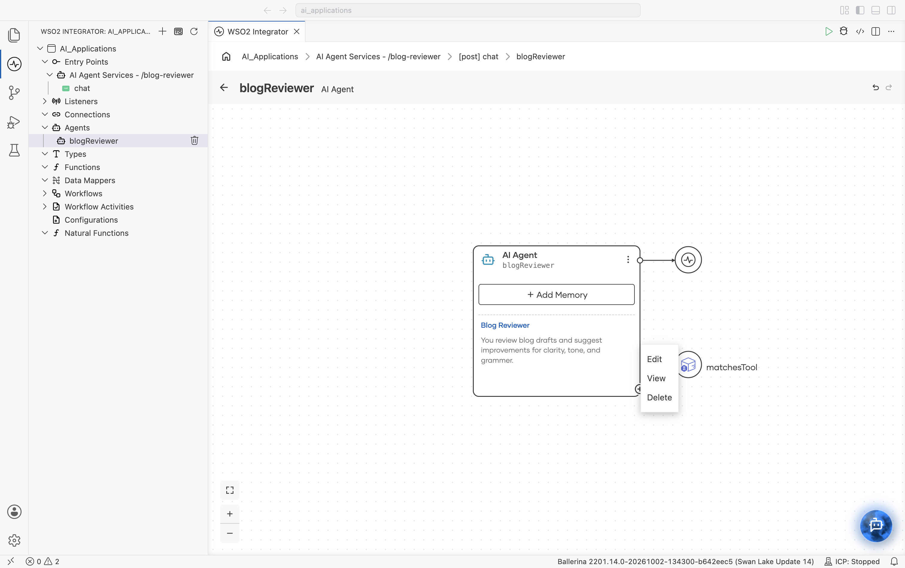
Task: Run the integration with the play icon
Action: point(828,31)
